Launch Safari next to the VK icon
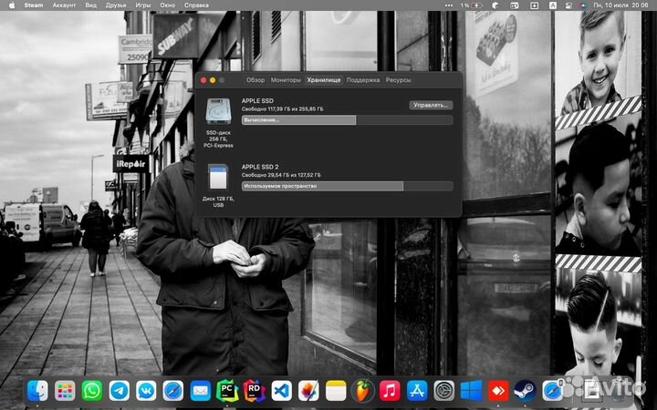The width and height of the screenshot is (657, 410). (x=173, y=391)
